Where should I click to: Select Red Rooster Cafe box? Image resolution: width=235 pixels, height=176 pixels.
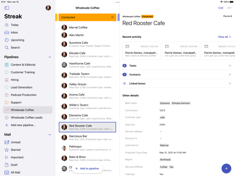point(87,127)
